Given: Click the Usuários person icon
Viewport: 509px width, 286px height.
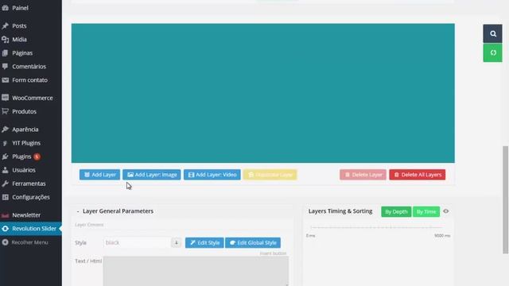Looking at the screenshot, I should point(6,170).
